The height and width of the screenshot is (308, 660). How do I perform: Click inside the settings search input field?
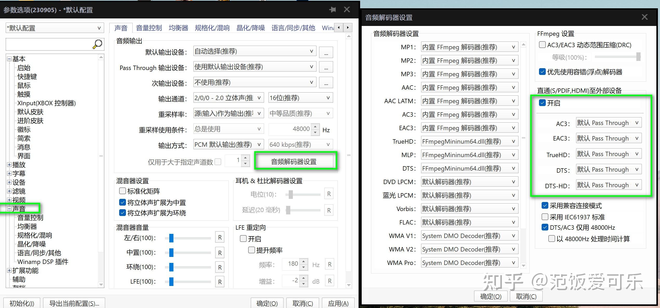click(47, 44)
